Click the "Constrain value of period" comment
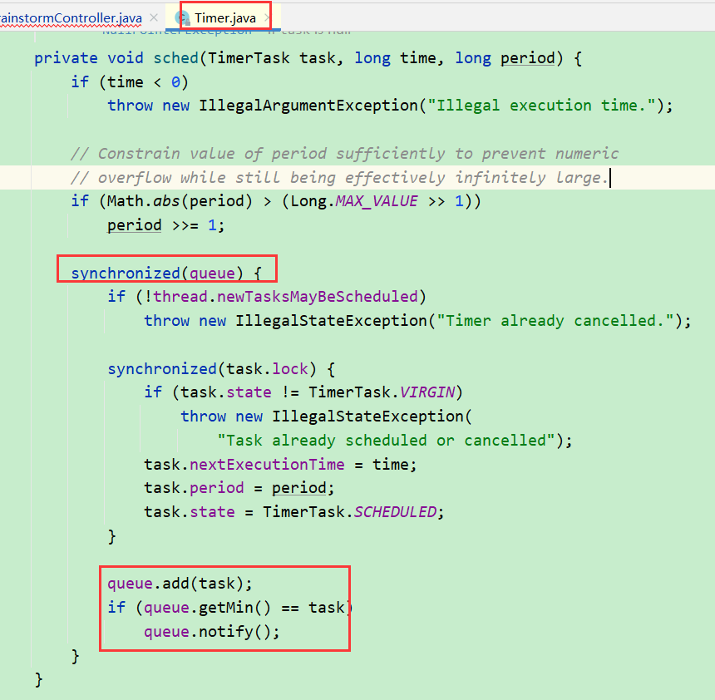Viewport: 715px width, 700px height. tap(345, 153)
